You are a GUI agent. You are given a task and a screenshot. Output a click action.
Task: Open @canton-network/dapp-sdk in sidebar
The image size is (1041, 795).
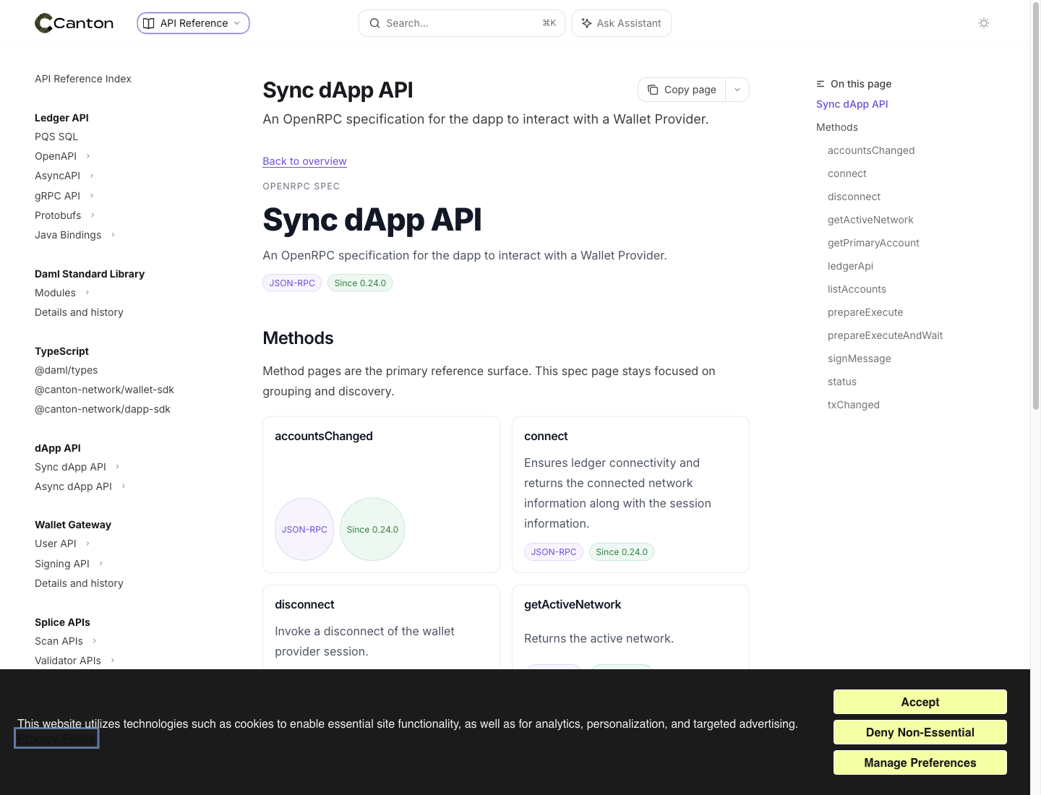(103, 409)
